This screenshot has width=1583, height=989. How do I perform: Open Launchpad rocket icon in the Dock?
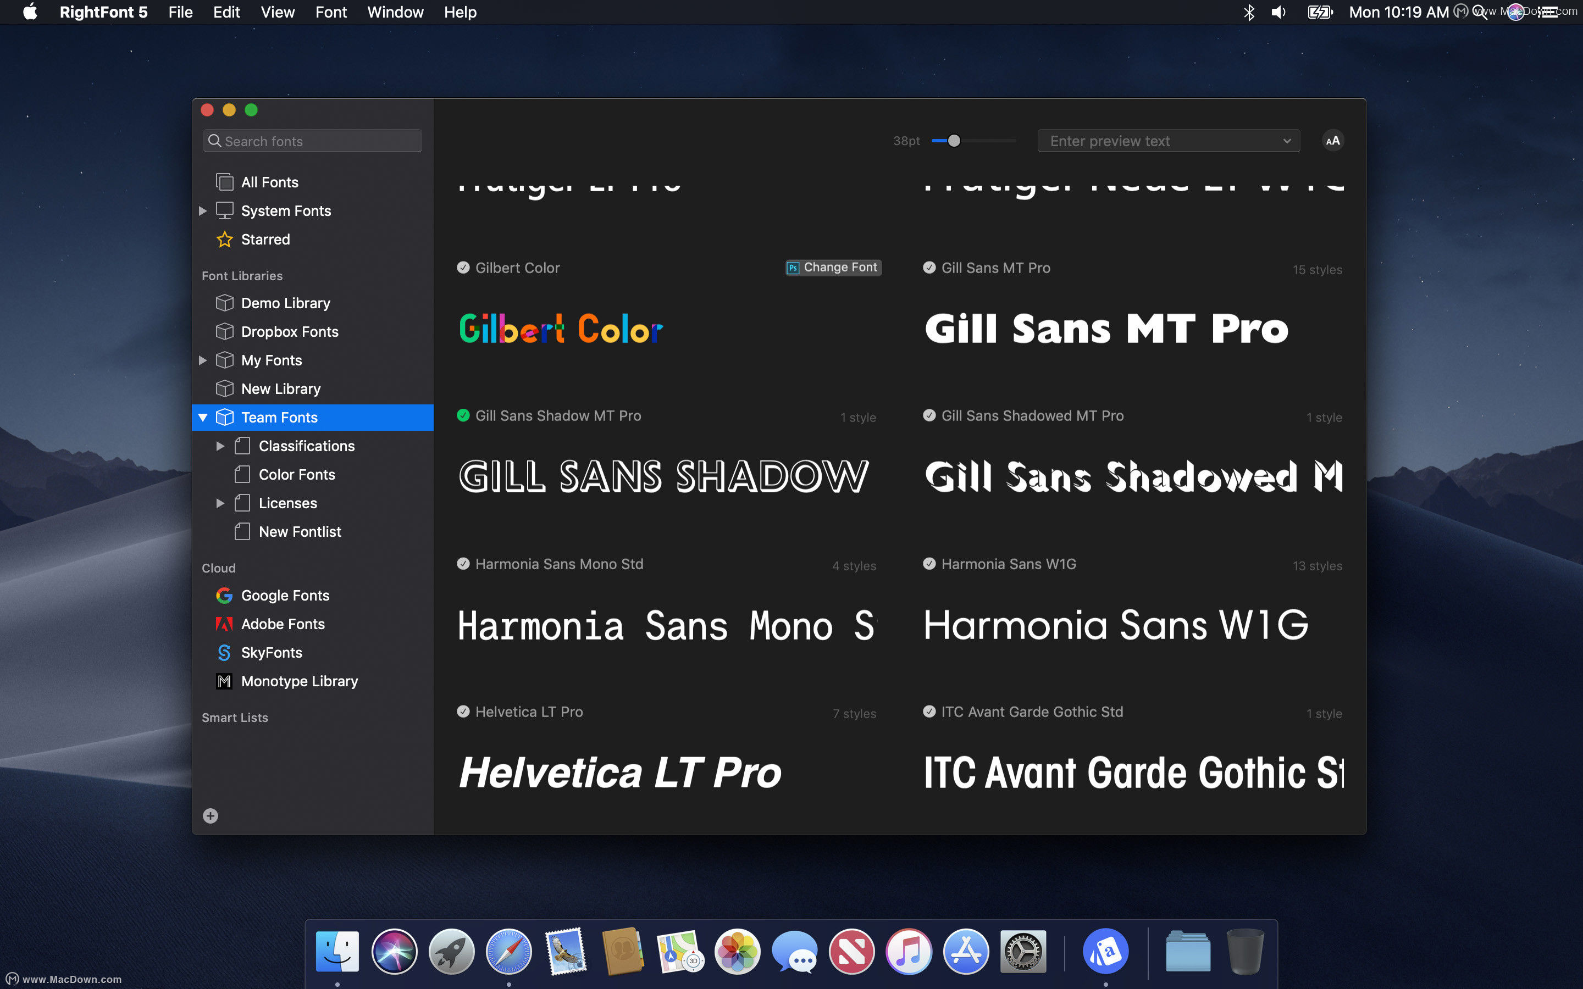(451, 951)
